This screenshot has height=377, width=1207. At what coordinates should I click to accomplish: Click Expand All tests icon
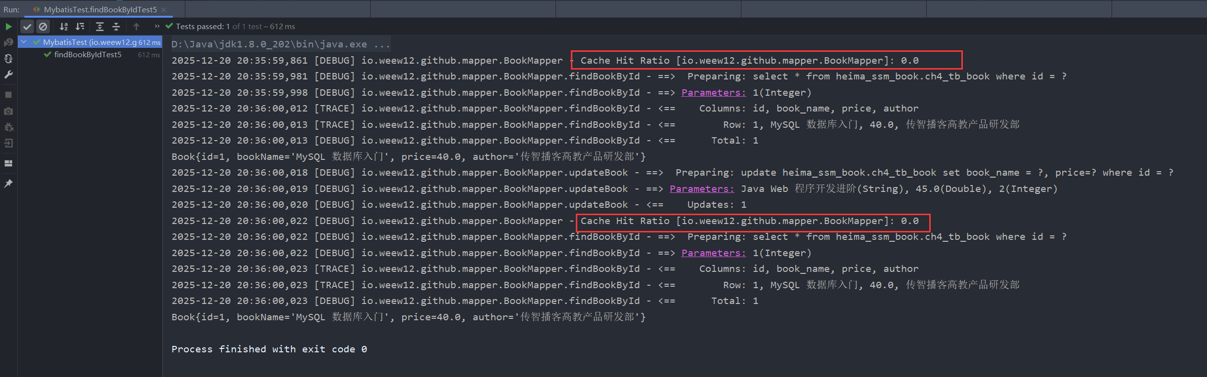click(99, 27)
